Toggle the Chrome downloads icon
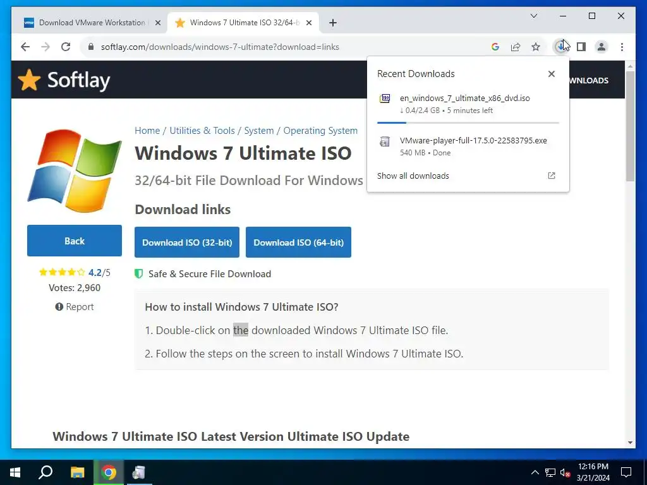The width and height of the screenshot is (647, 485). point(560,47)
